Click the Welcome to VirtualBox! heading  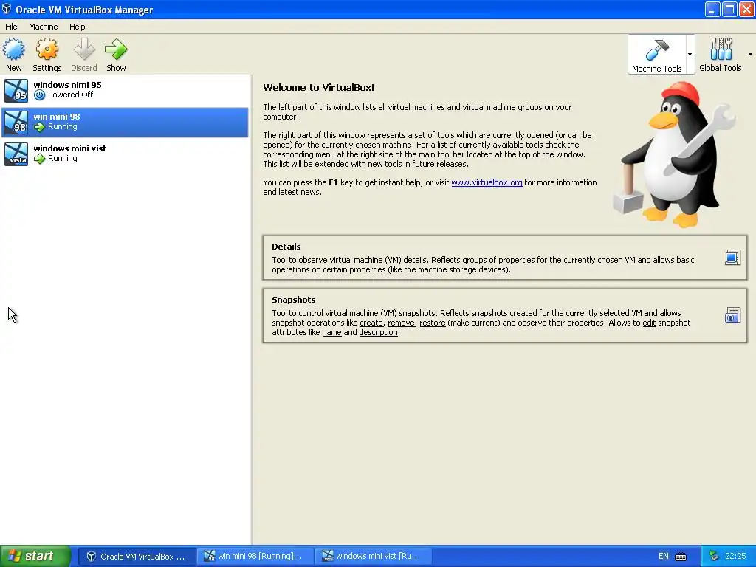(x=319, y=87)
